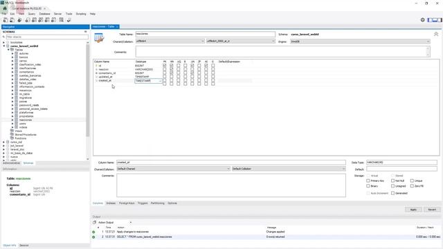The height and width of the screenshot is (249, 443).
Task: Click the reconnect to DBMS toolbar icon
Action: [x=69, y=20]
